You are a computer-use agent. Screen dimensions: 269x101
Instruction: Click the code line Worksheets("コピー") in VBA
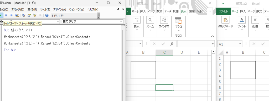click(x=47, y=43)
